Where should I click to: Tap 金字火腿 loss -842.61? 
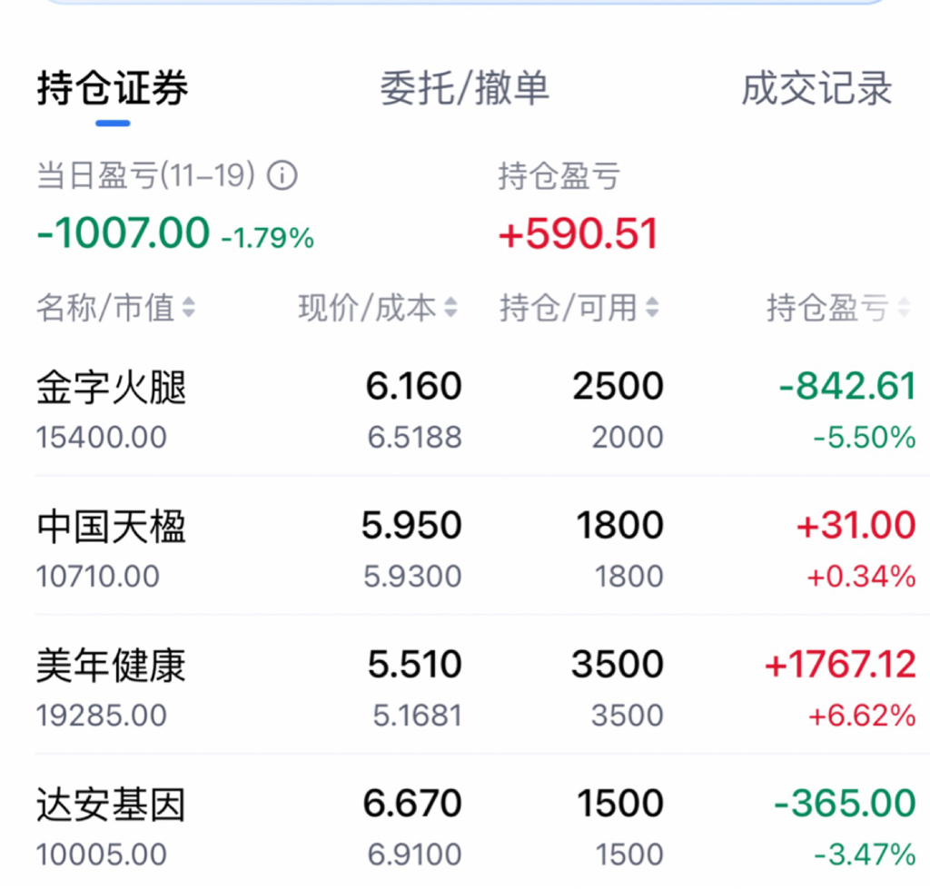(847, 386)
